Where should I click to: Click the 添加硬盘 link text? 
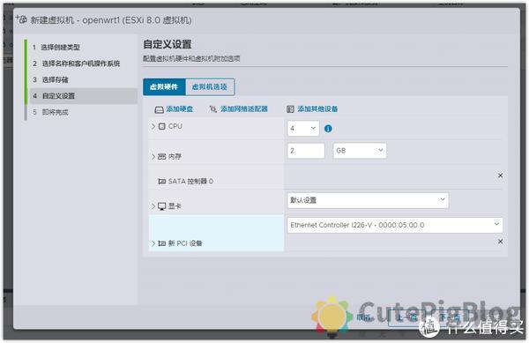180,109
